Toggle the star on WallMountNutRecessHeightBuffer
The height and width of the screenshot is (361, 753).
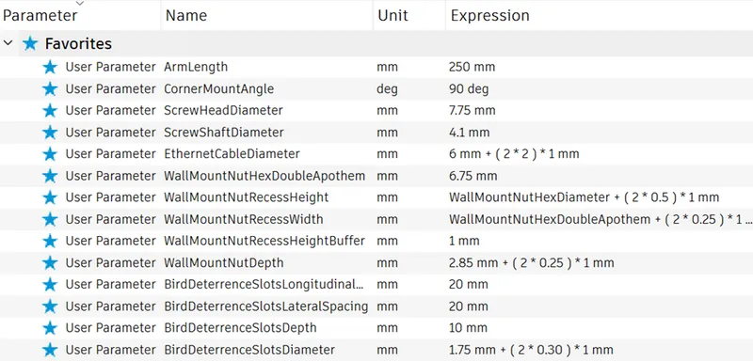[50, 242]
